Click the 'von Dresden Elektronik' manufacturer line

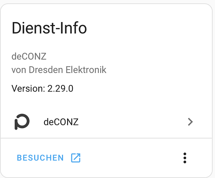point(59,70)
